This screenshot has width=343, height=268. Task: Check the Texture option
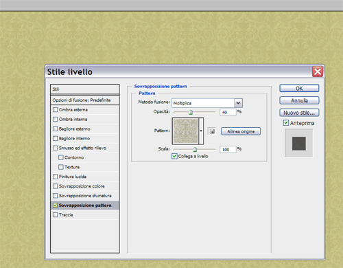(x=60, y=167)
